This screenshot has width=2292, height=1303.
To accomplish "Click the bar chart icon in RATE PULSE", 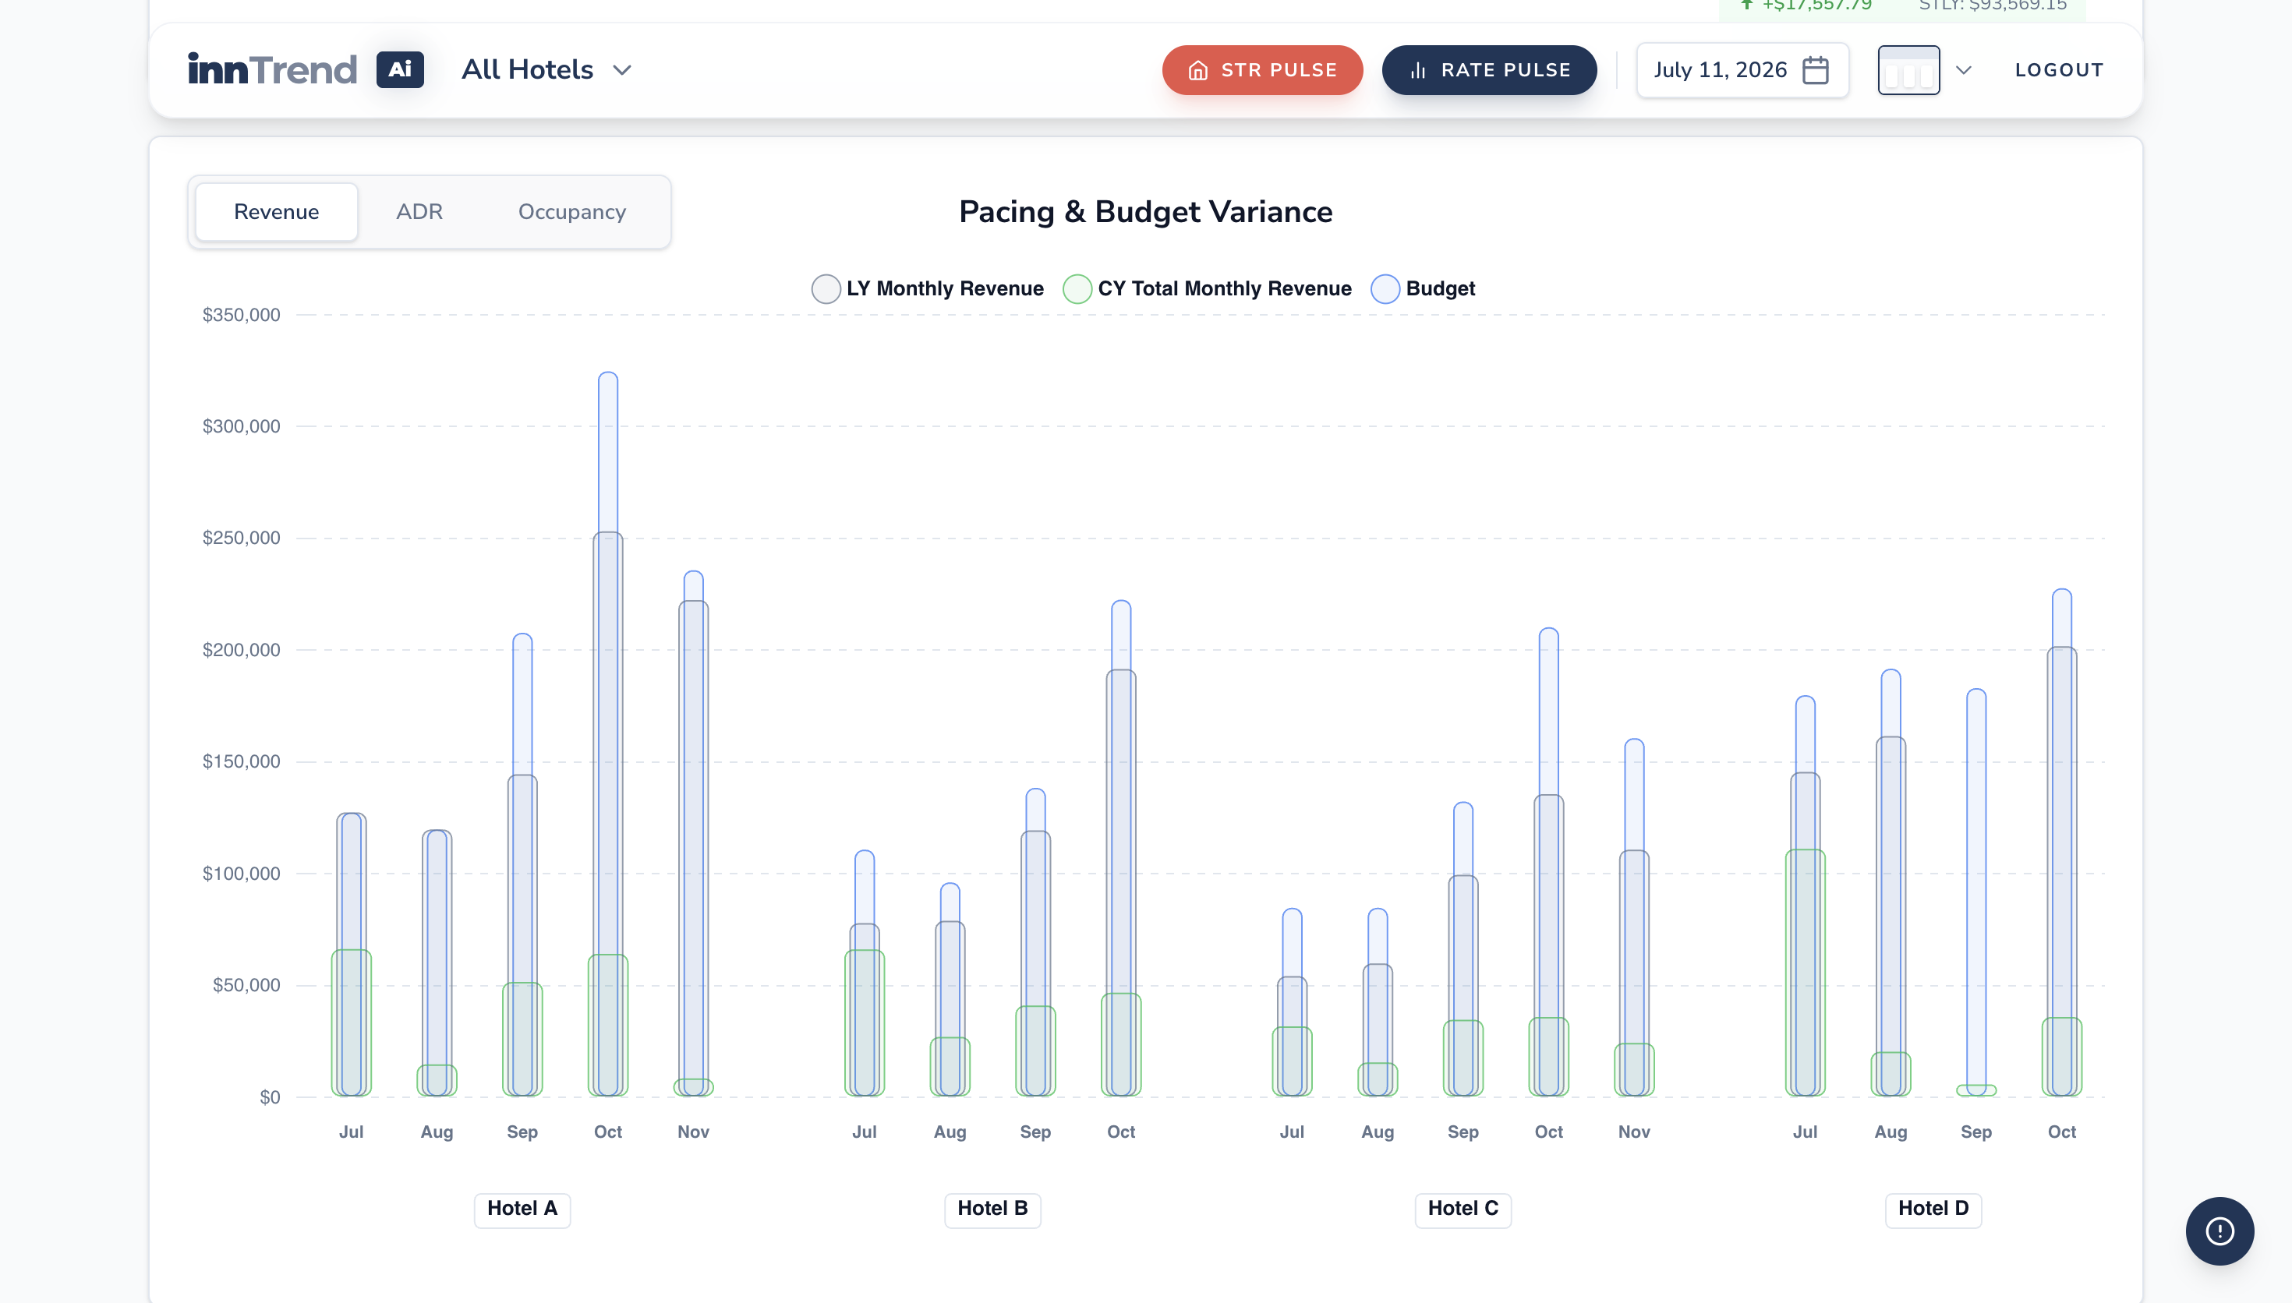I will coord(1419,71).
